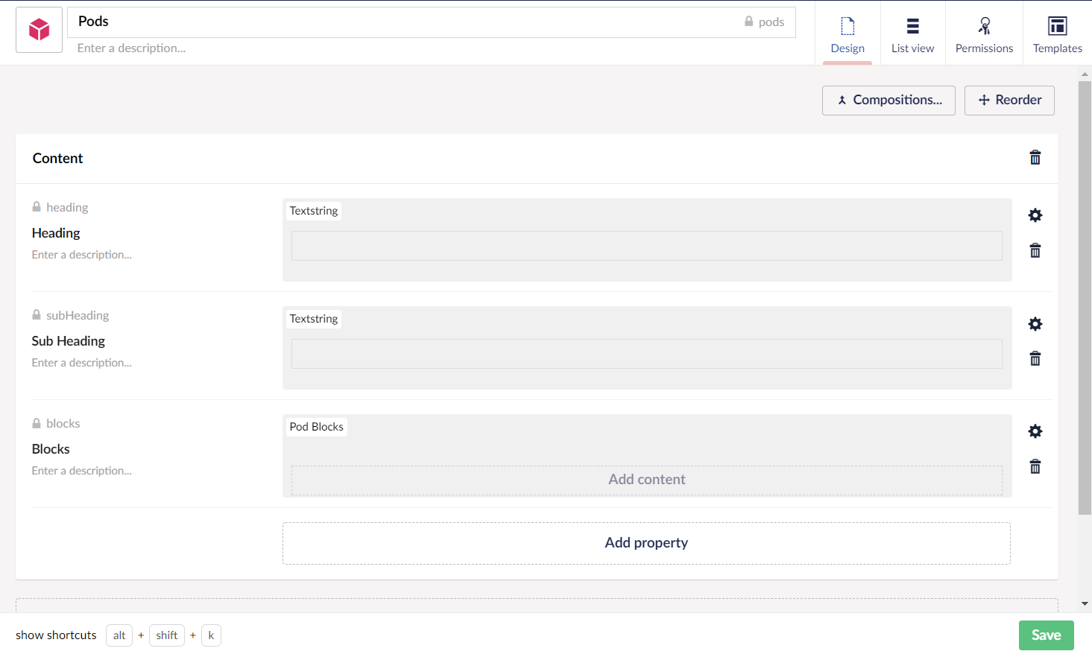The height and width of the screenshot is (657, 1092).
Task: Delete the Content group using trash icon
Action: pos(1035,157)
